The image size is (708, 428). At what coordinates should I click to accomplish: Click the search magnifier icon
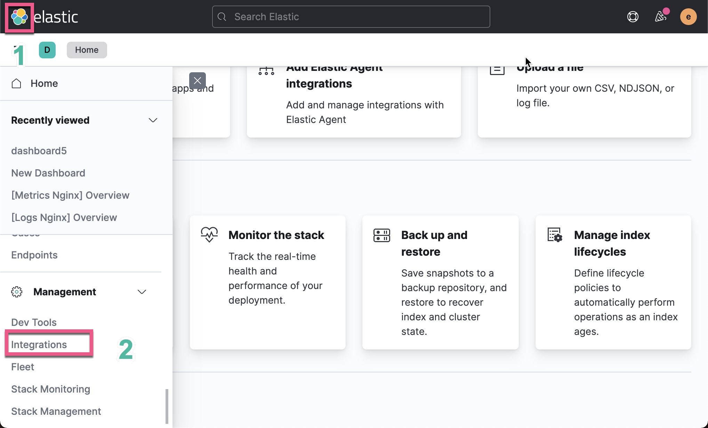pyautogui.click(x=222, y=17)
